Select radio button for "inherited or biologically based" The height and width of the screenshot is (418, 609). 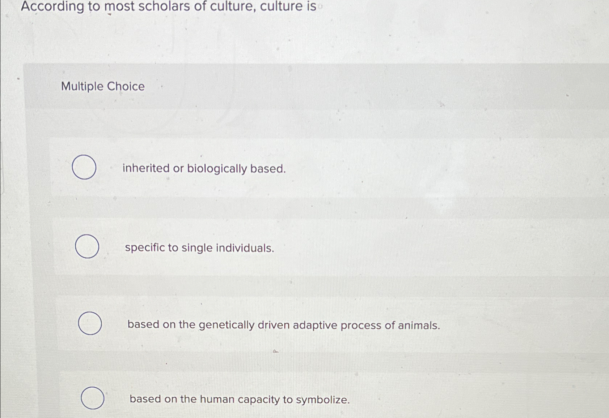(x=84, y=167)
